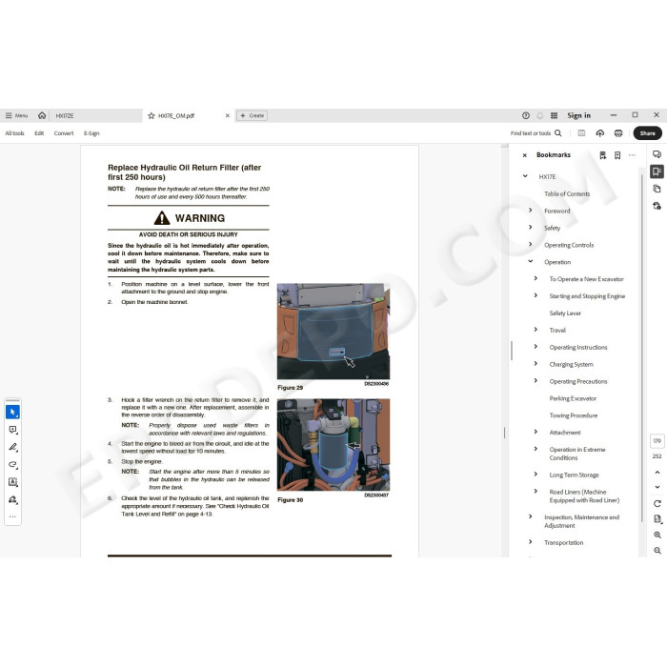667x667 pixels.
Task: Click Find text or tools search
Action: (536, 133)
